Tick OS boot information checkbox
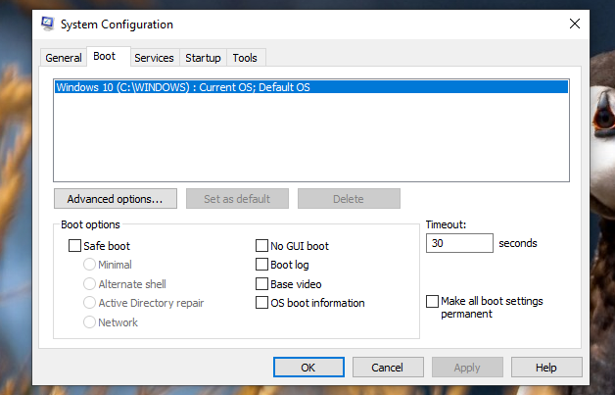This screenshot has height=395, width=615. tap(262, 303)
